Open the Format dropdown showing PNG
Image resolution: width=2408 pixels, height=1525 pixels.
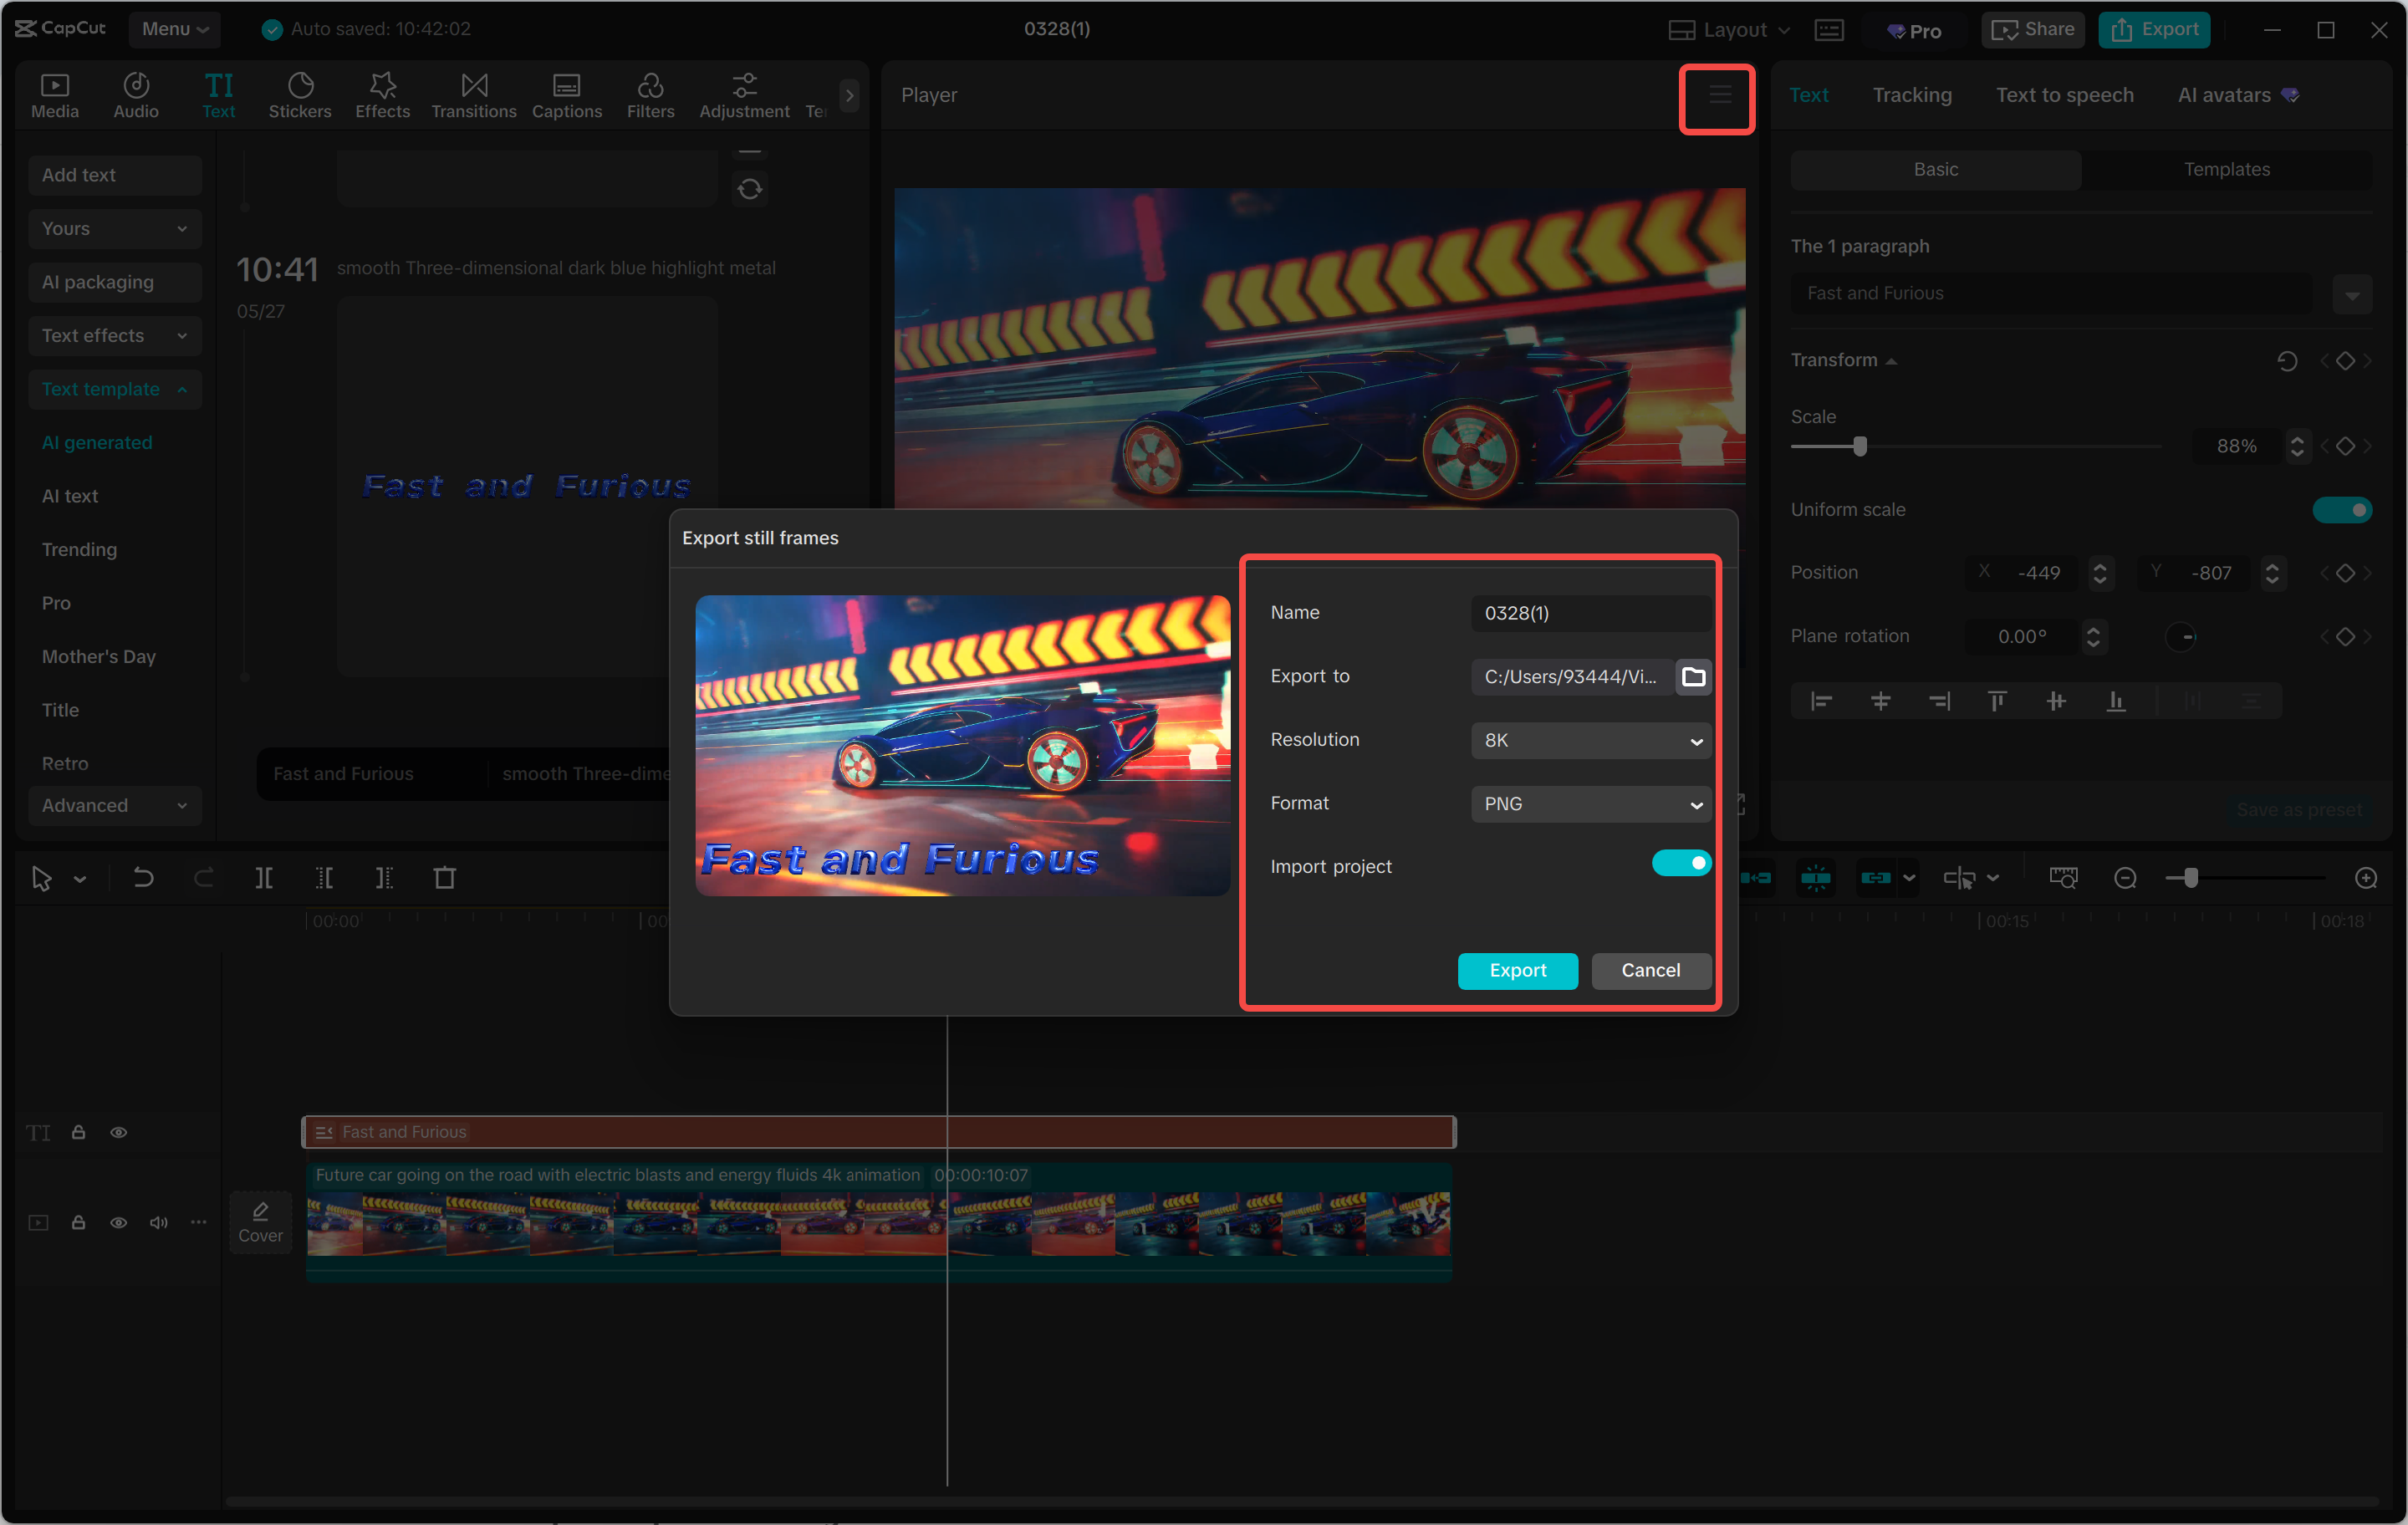pyautogui.click(x=1591, y=803)
